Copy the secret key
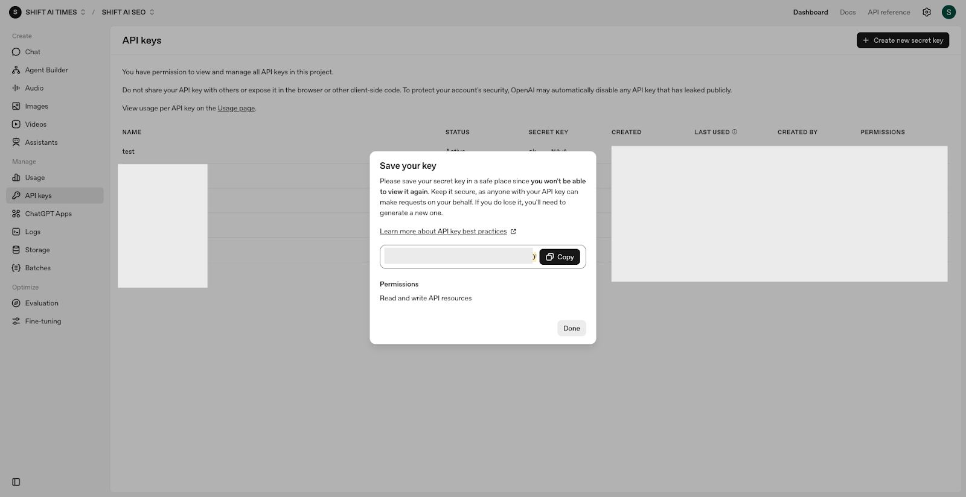Screen dimensions: 966x497 click(x=560, y=257)
